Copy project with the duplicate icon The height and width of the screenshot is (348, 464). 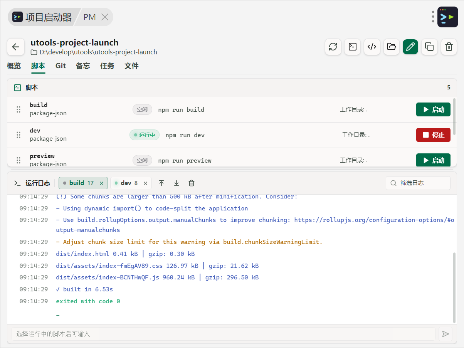429,47
